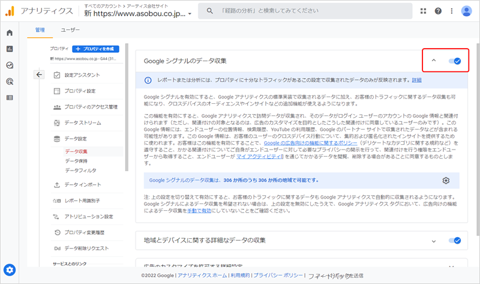
Task: Click the プロパティ設定 layout icon
Action: pyautogui.click(x=57, y=91)
